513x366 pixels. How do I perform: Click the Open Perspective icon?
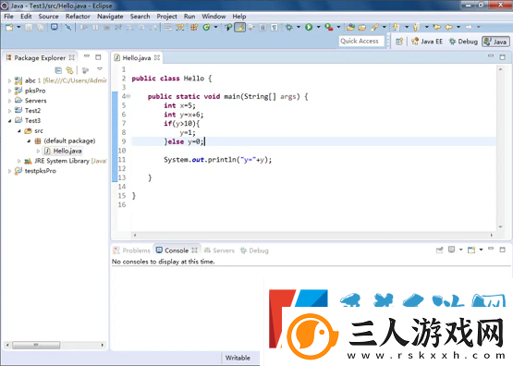(x=399, y=42)
